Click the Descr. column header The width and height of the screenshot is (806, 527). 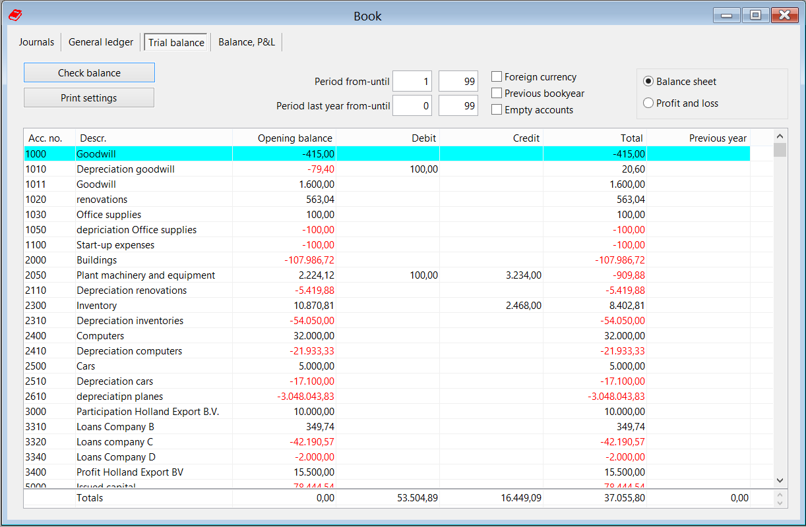(154, 138)
